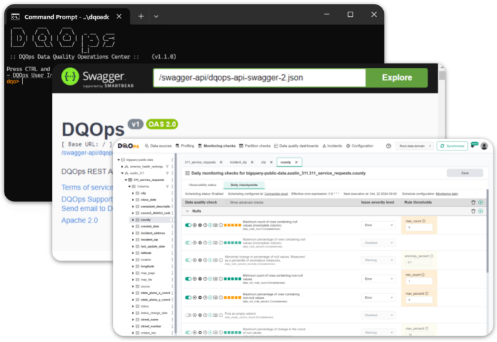
Task: Open severity dropdown for daily_nulls_count check
Action: pyautogui.click(x=378, y=225)
